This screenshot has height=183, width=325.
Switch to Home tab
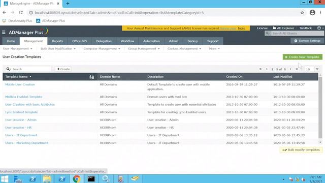point(11,41)
